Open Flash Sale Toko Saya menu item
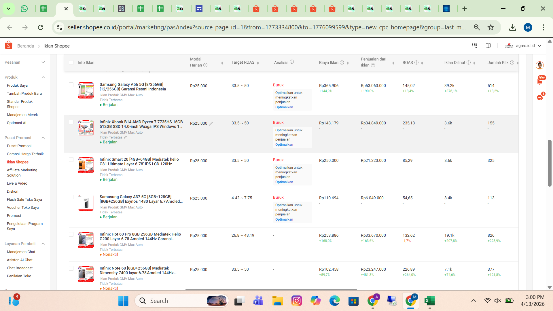 24,199
